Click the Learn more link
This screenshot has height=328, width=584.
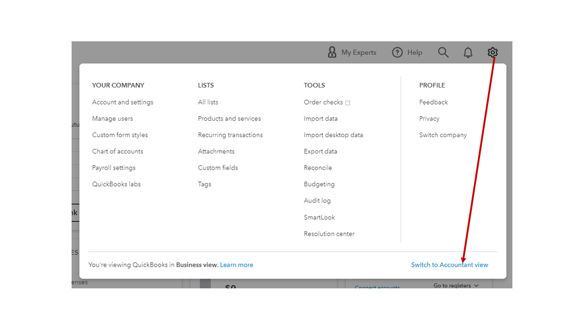237,265
